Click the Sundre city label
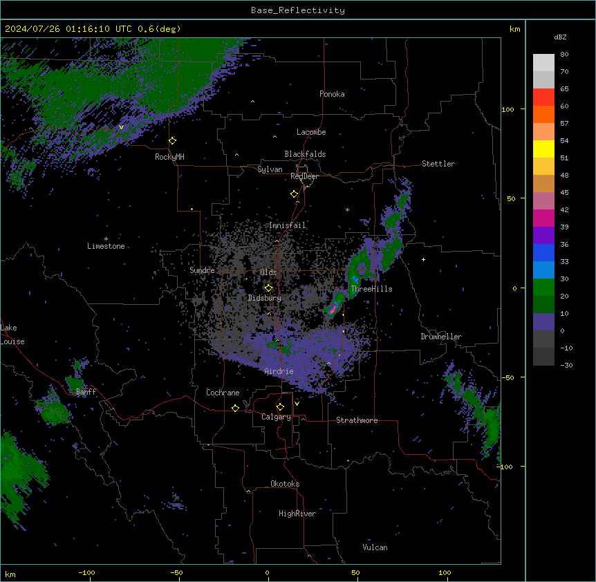The height and width of the screenshot is (582, 596). 202,270
